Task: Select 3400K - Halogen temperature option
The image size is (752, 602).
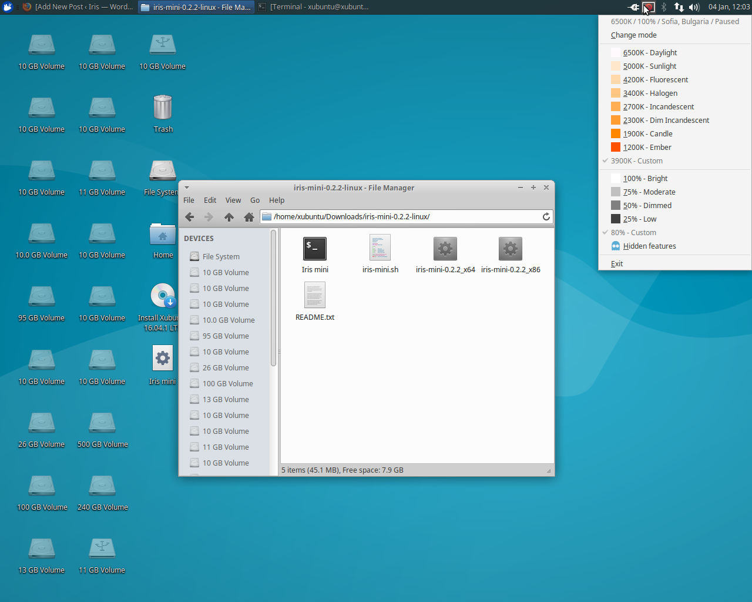Action: pyautogui.click(x=675, y=93)
